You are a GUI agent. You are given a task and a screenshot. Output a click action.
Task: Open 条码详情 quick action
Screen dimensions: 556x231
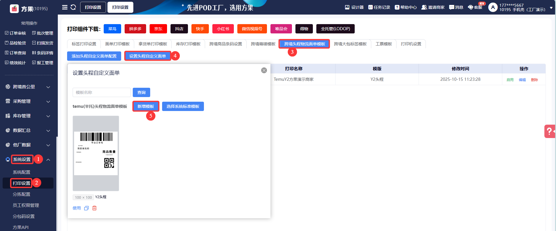tap(42, 53)
